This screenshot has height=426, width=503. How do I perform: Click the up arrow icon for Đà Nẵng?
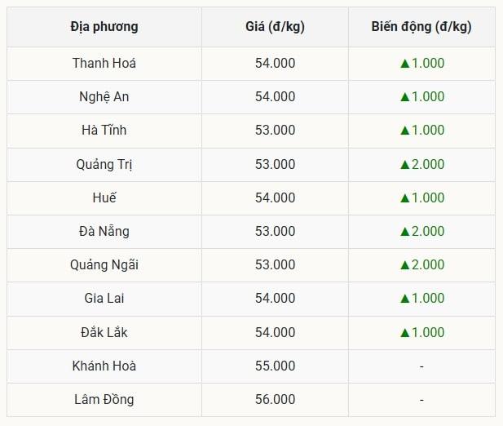[404, 232]
